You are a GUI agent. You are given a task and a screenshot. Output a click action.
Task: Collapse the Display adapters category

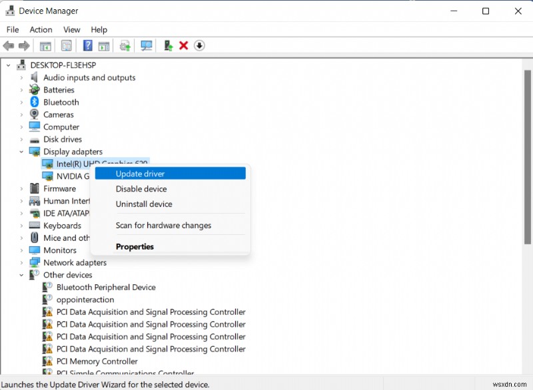point(21,151)
